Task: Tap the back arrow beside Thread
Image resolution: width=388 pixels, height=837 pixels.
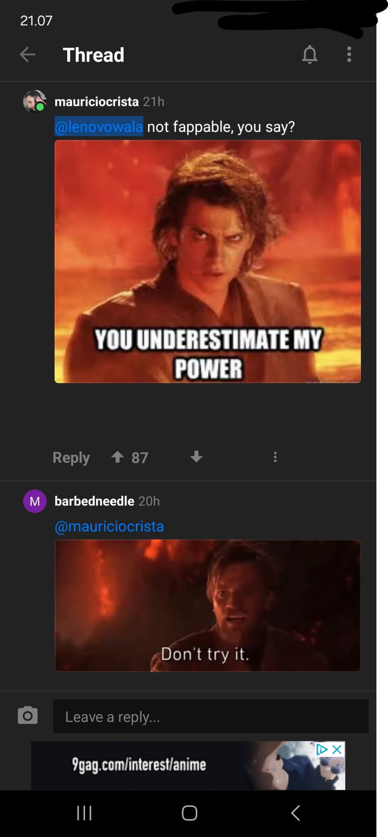Action: 27,54
